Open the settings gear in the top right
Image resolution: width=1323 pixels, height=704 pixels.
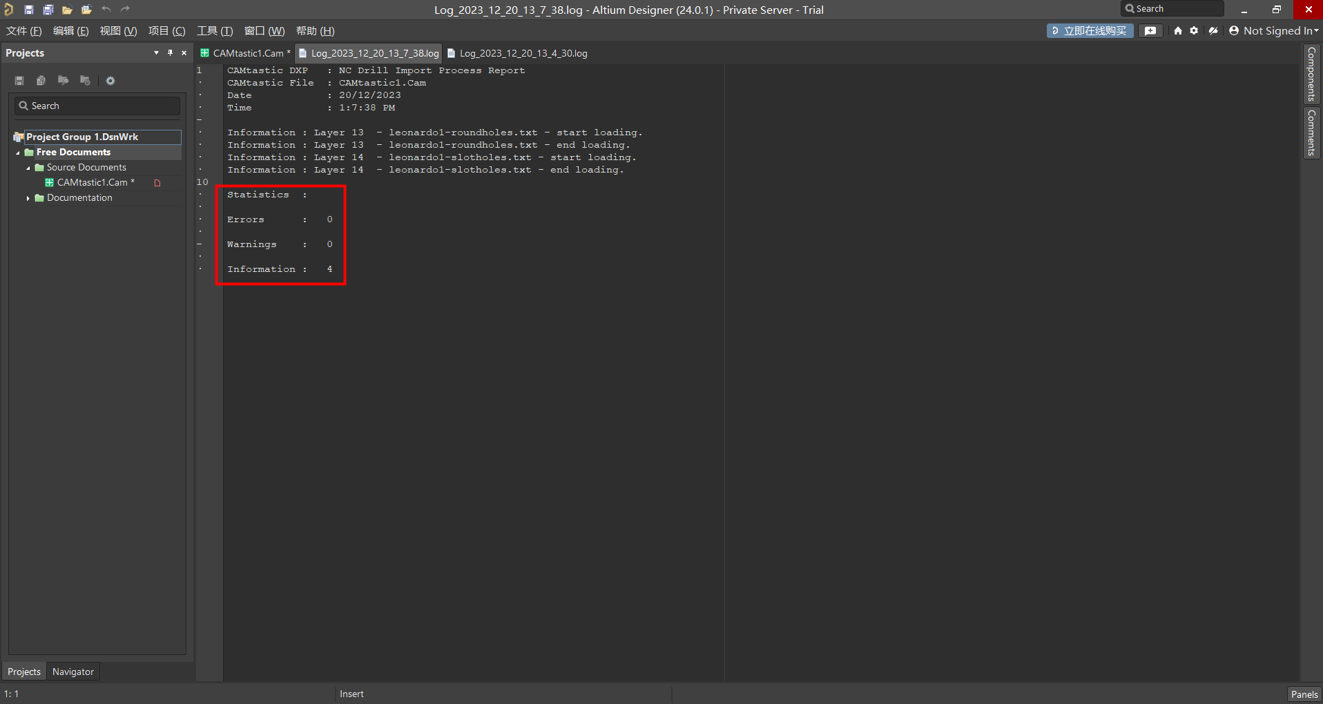[x=1194, y=31]
